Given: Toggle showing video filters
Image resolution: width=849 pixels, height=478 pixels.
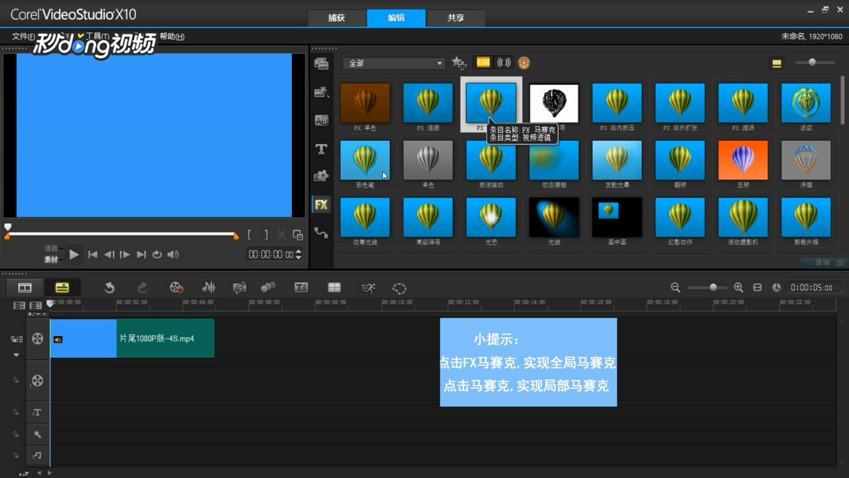Looking at the screenshot, I should point(483,62).
